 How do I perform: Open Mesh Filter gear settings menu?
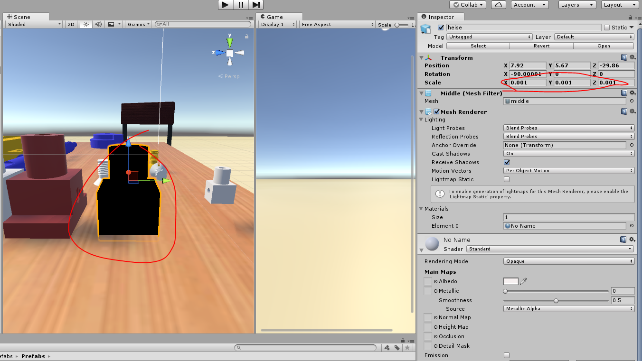point(632,93)
